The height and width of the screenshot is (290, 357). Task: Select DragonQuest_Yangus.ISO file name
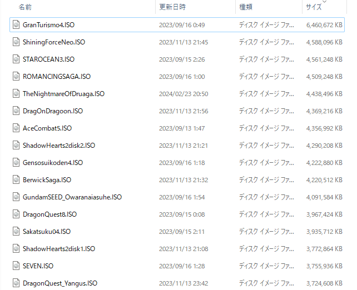coord(60,283)
